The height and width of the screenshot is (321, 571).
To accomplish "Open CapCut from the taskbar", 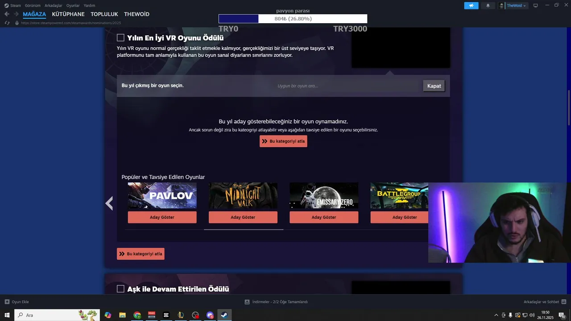I will (166, 315).
